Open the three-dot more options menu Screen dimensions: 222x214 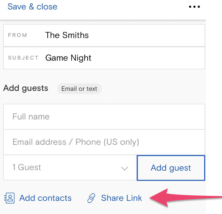[x=194, y=7]
